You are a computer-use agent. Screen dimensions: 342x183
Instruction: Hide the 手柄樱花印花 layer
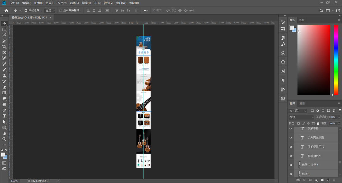tap(291, 147)
